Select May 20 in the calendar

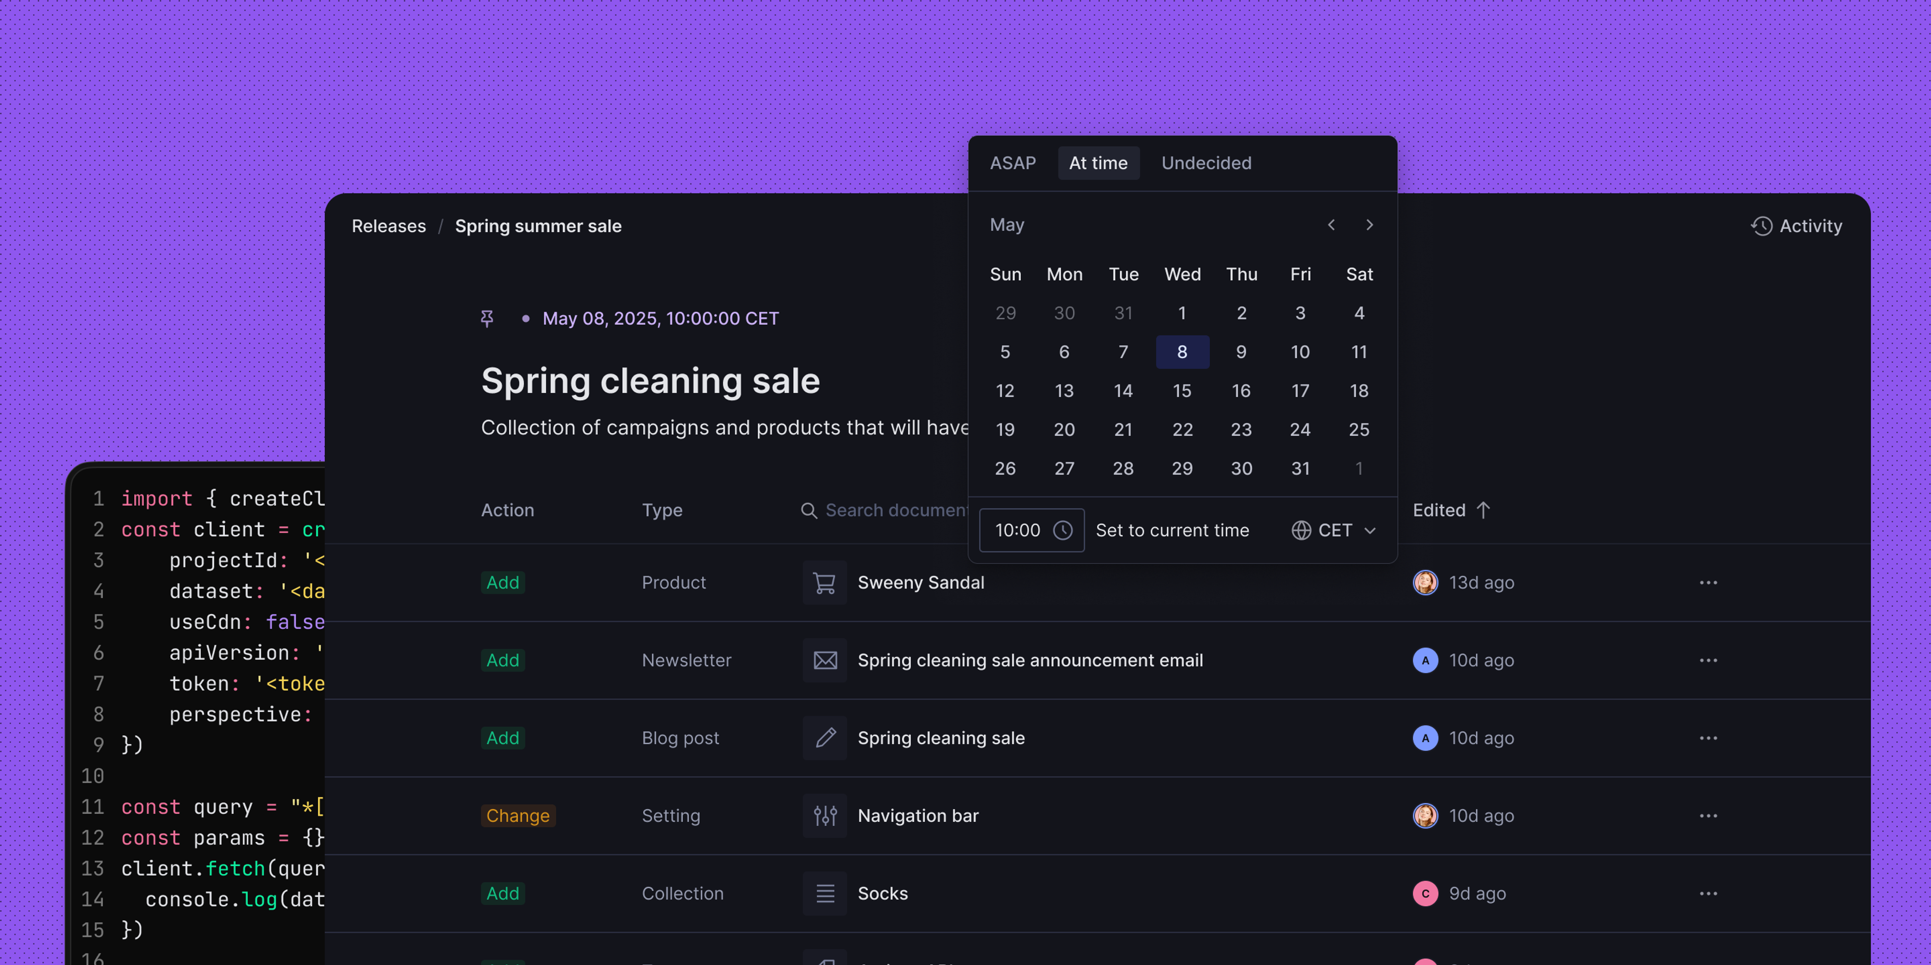click(1065, 429)
